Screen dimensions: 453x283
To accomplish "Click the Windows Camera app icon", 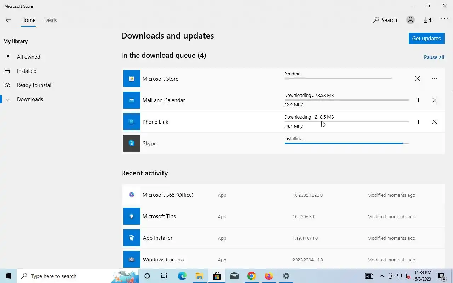I will [x=132, y=259].
